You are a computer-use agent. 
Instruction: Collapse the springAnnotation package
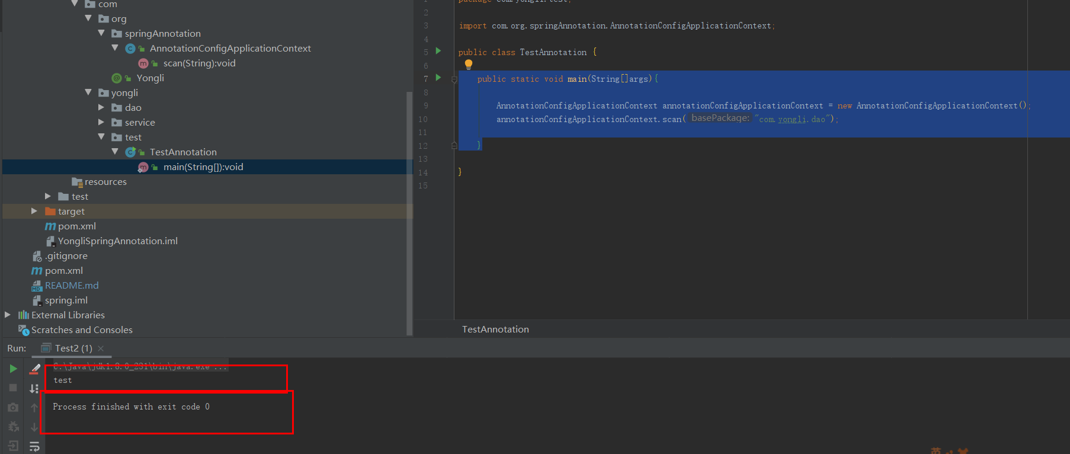pos(101,33)
